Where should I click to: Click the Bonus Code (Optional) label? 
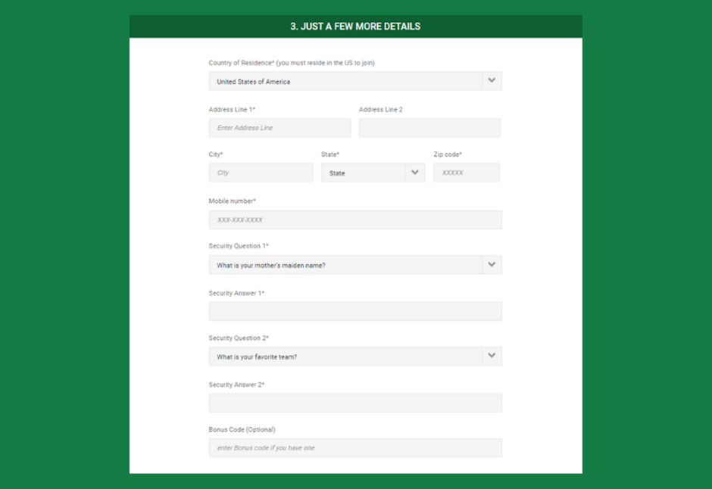[242, 430]
